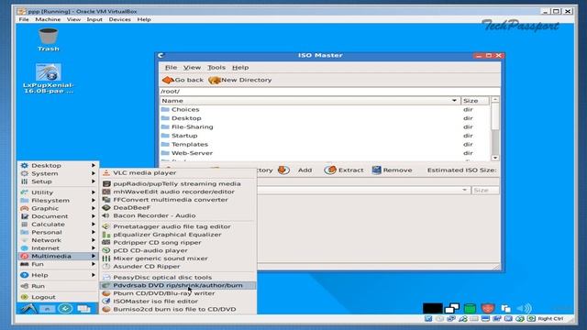Expand the Desktop submenu
This screenshot has height=330, width=587.
(58, 165)
